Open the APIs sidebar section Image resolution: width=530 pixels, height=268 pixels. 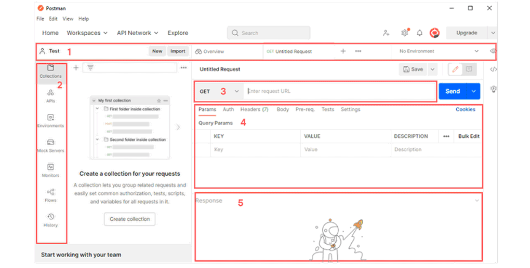click(x=50, y=95)
